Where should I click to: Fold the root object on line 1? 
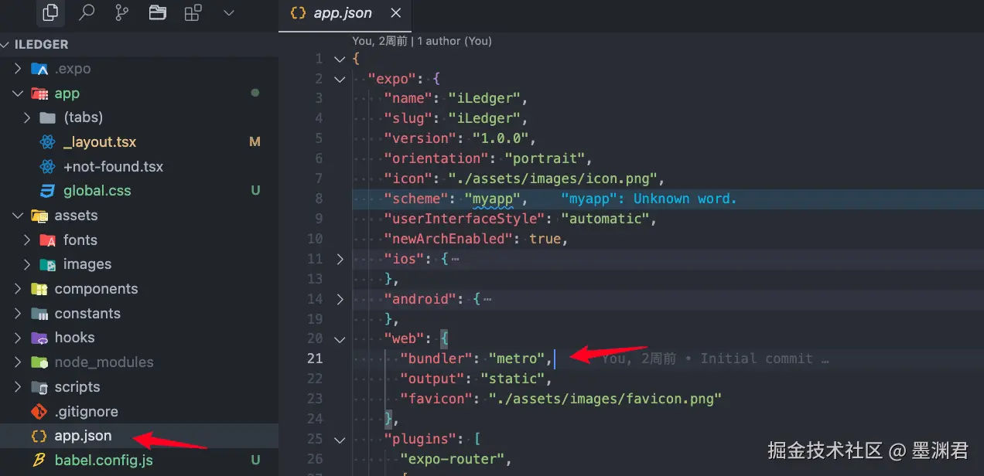[340, 59]
